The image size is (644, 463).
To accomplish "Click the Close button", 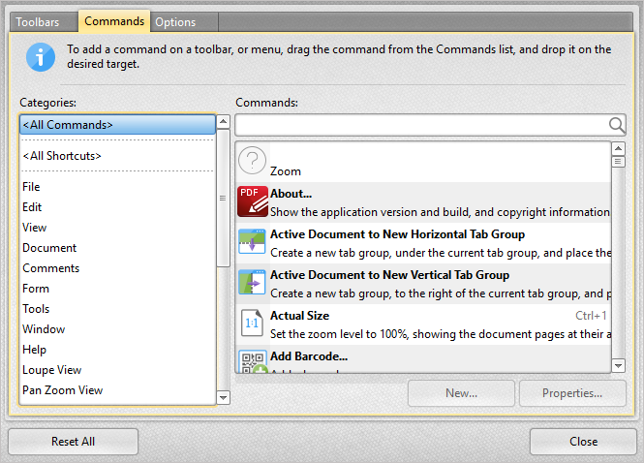I will (583, 442).
